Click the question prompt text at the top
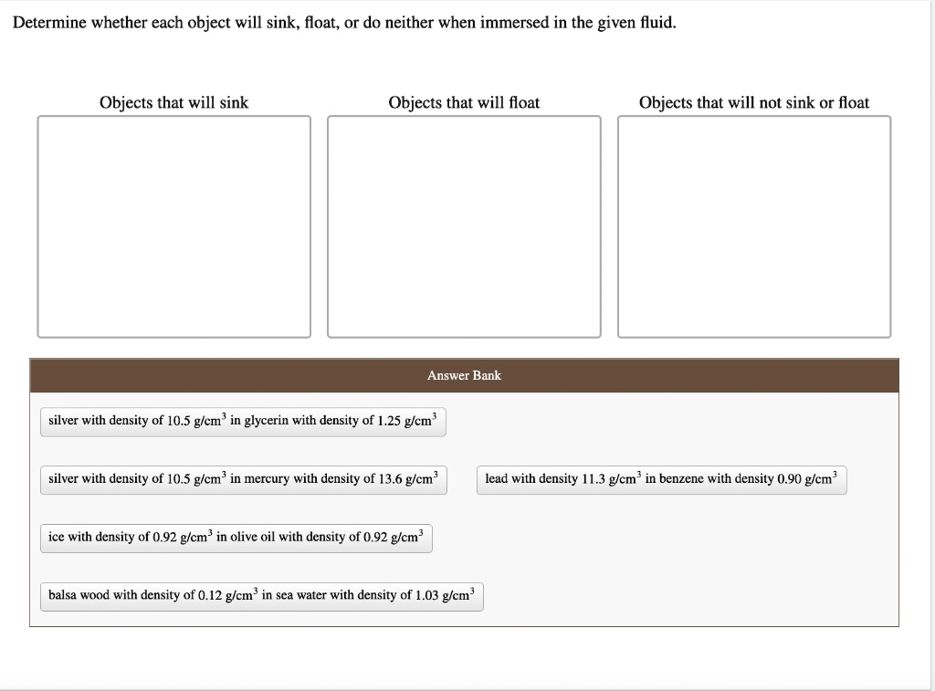The height and width of the screenshot is (691, 935). [x=342, y=22]
